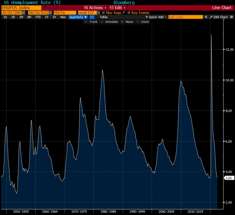235x215 pixels.
Task: Click the start date field 01/01/1947
Action: point(12,13)
